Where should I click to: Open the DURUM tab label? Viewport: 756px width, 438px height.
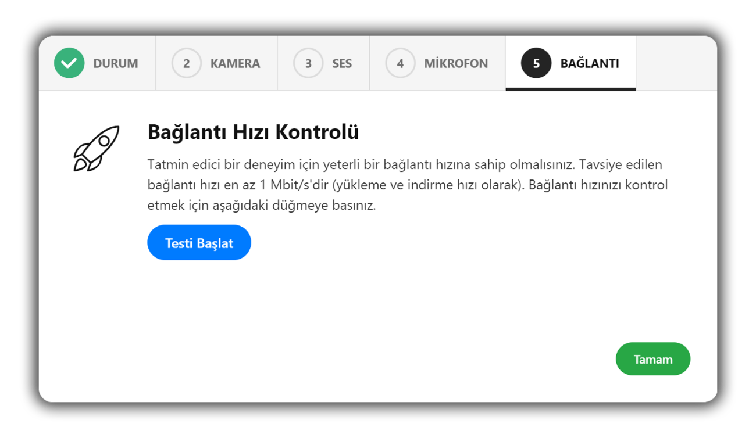[116, 64]
